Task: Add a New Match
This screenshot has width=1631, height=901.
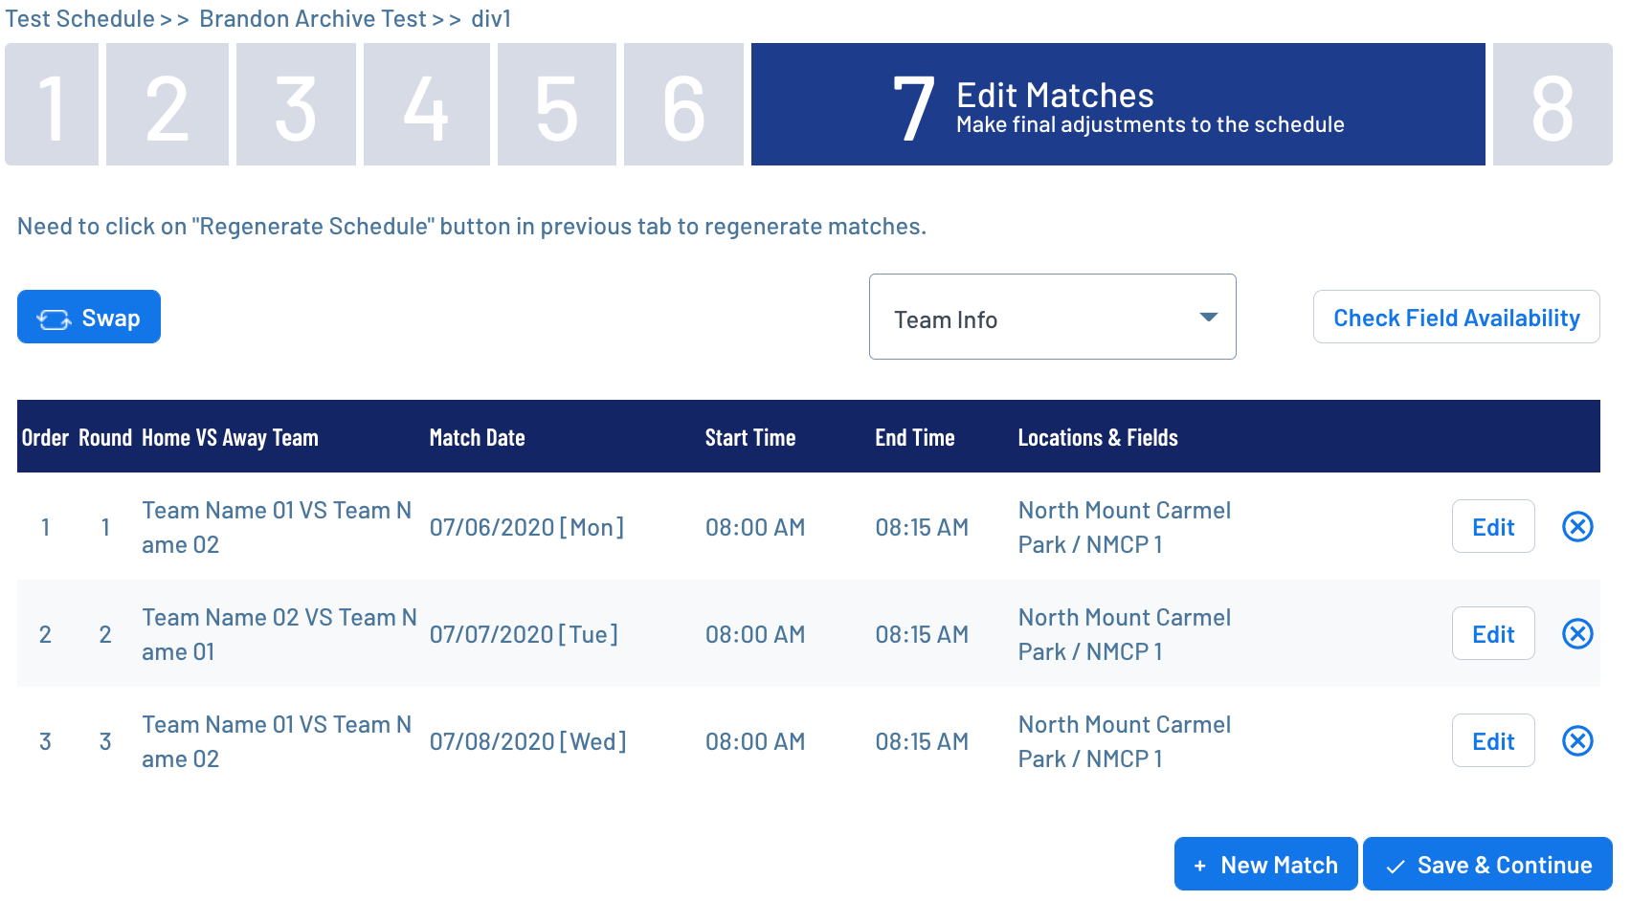Action: [1265, 864]
